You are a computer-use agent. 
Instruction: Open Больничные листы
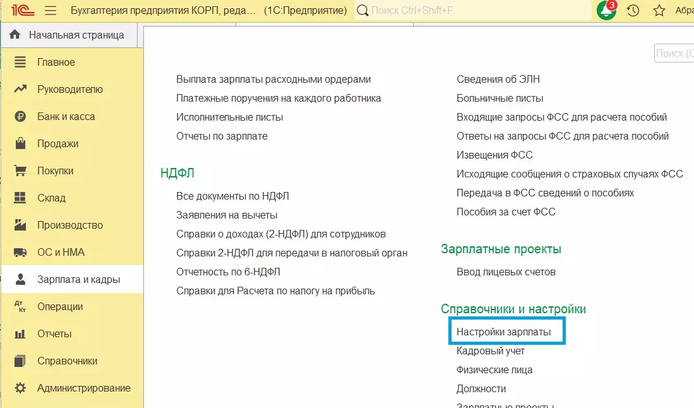pyautogui.click(x=500, y=99)
